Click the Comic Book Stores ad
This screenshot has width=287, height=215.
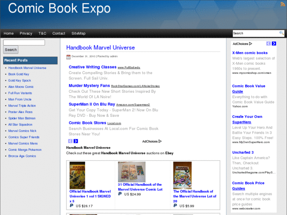pyautogui.click(x=88, y=123)
